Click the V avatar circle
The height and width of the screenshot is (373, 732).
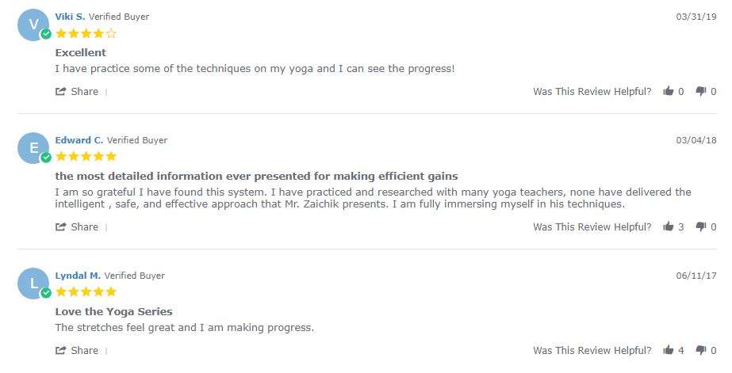point(33,25)
